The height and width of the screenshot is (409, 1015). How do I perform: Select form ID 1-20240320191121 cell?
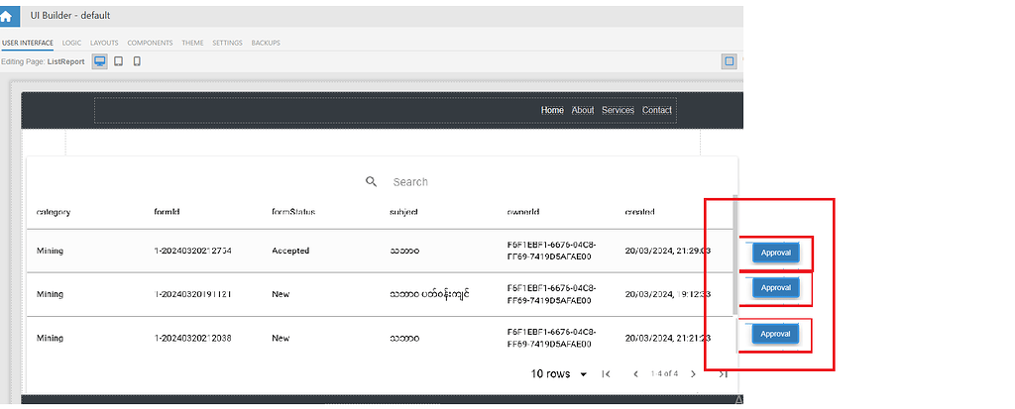coord(193,294)
